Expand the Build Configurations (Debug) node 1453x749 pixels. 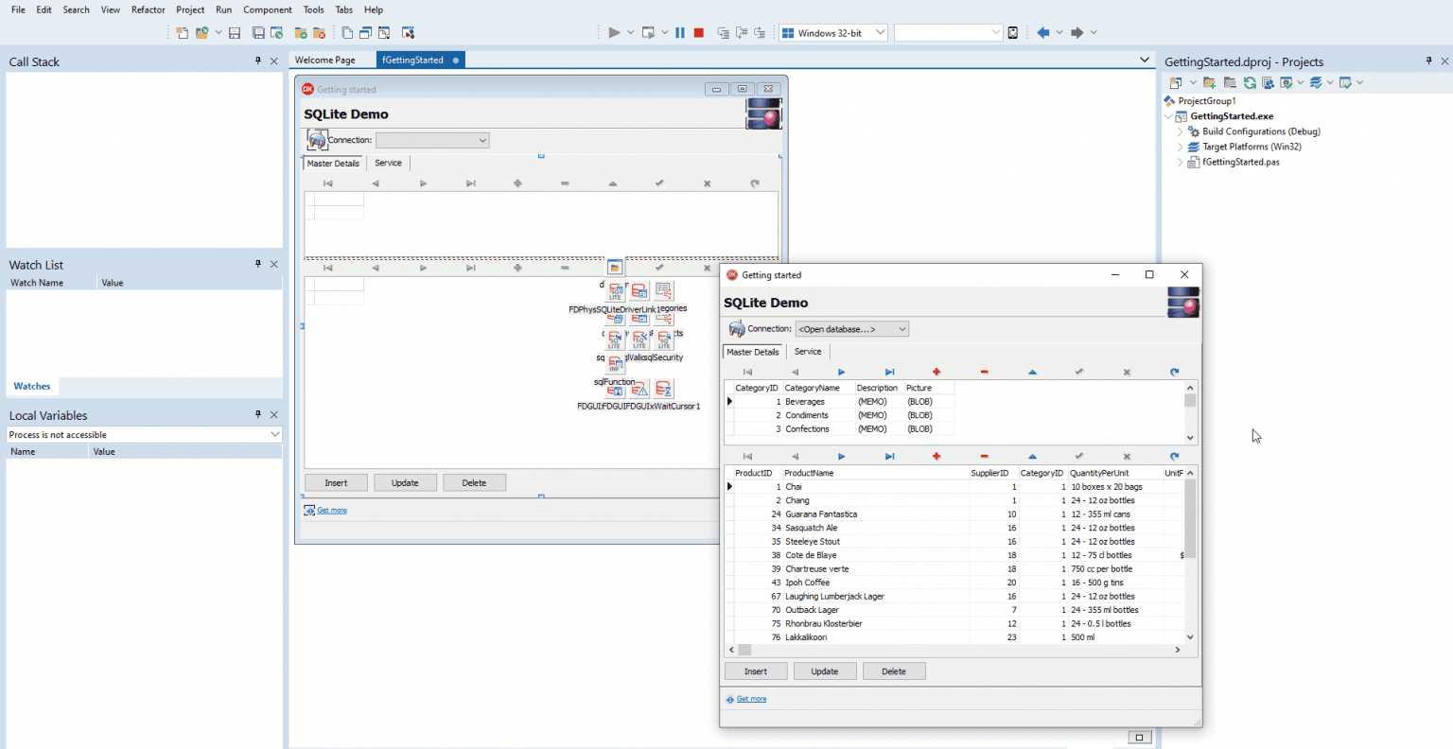click(x=1181, y=132)
